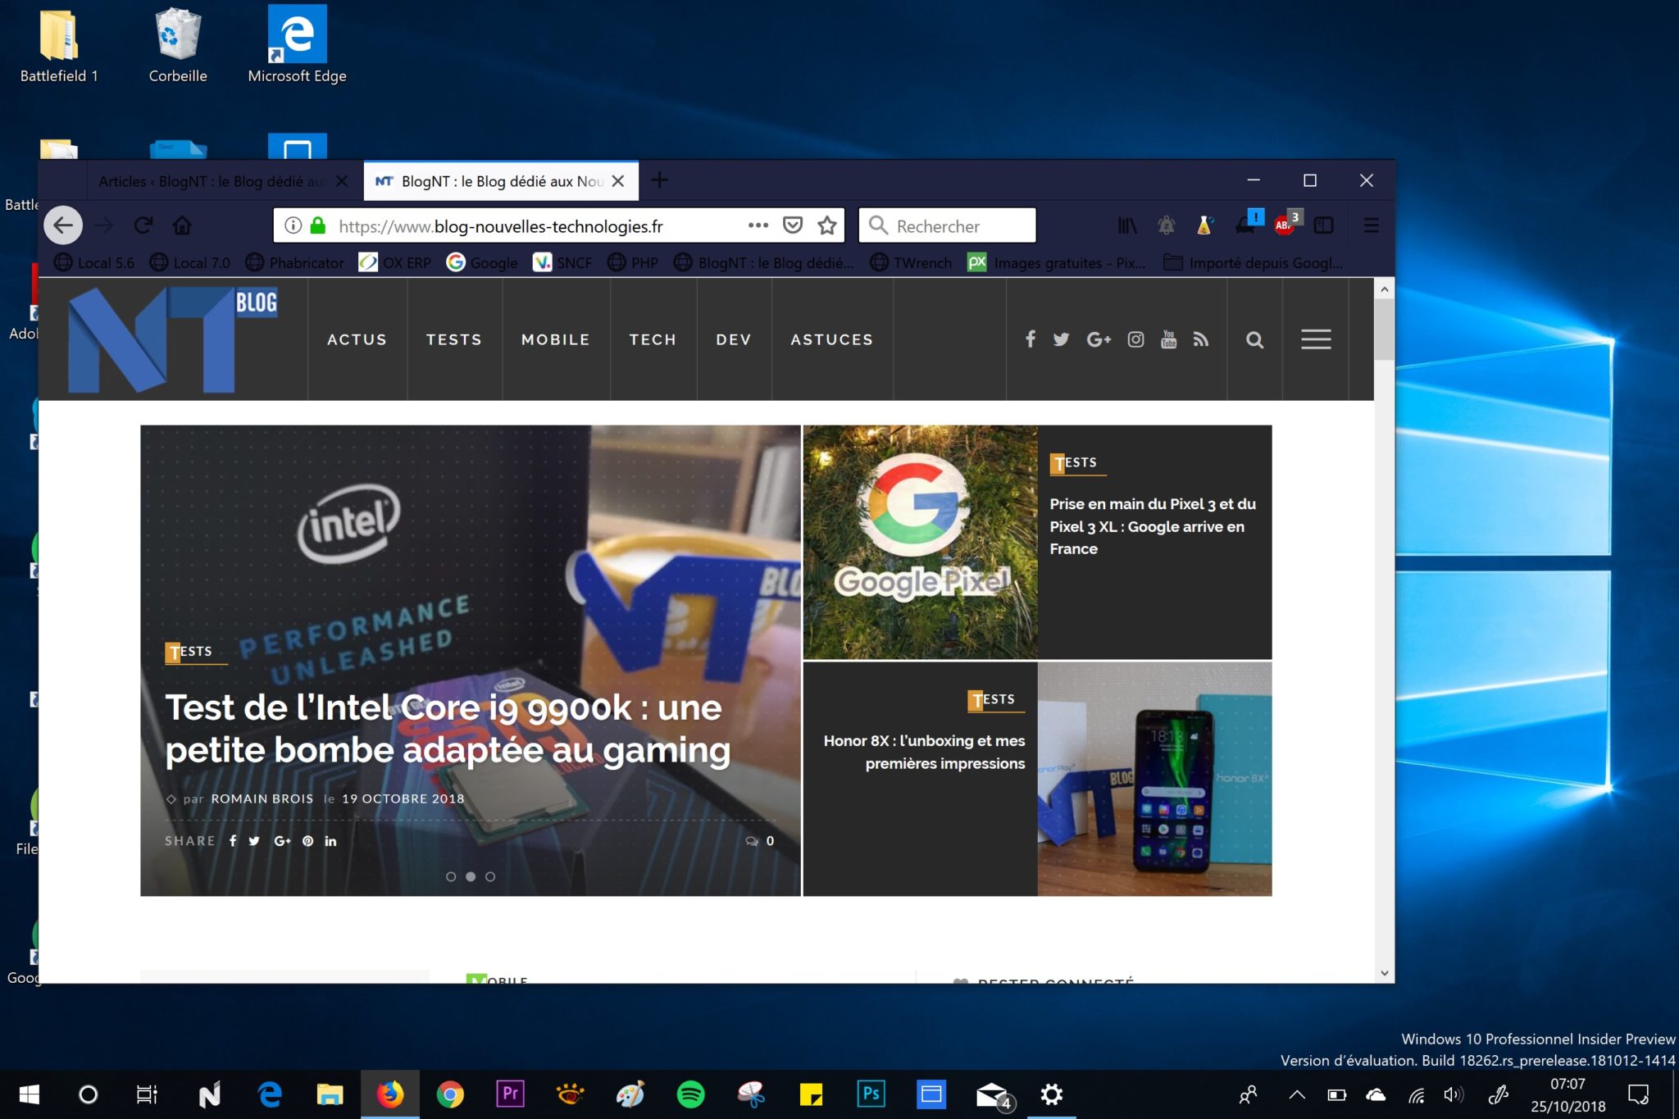This screenshot has width=1679, height=1119.
Task: Open site search magnifier icon
Action: [x=1254, y=339]
